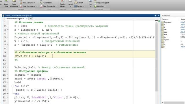Image resolution: width=185 pixels, height=104 pixels.
Task: Click the editor vertical scrollbar thumb
Action: [156, 57]
